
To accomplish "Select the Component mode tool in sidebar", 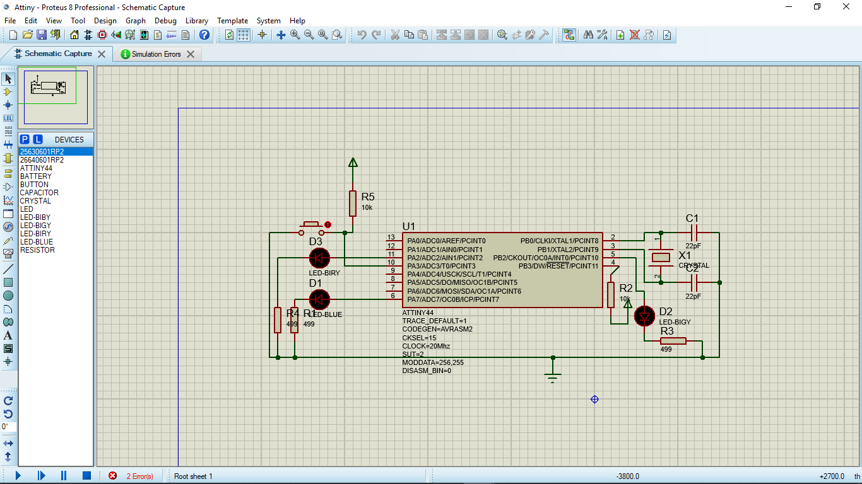I will tap(8, 92).
